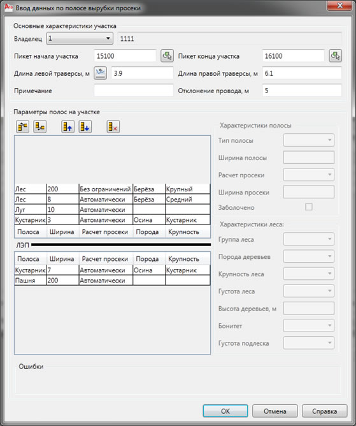The image size is (356, 426).
Task: Select the Пашня row in the lower strips table
Action: [x=112, y=281]
